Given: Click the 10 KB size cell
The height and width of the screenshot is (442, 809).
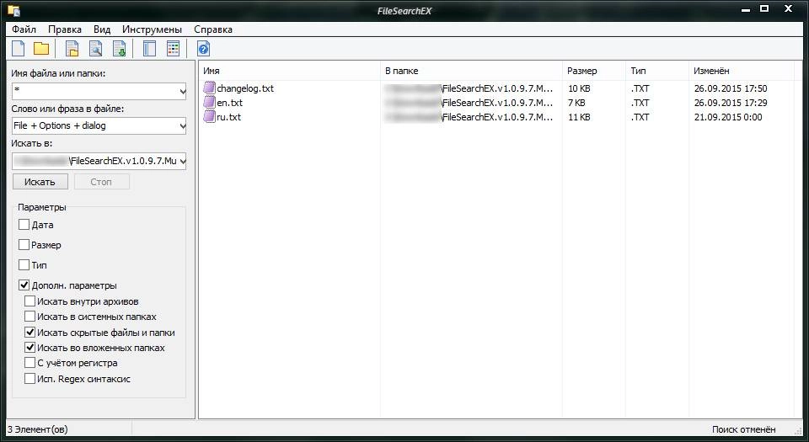Looking at the screenshot, I should click(x=579, y=88).
